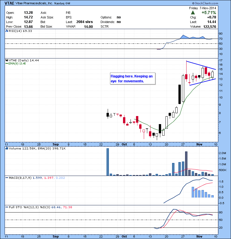The image size is (231, 239).
Task: Click the lower blue flag trendline
Action: tap(203, 82)
